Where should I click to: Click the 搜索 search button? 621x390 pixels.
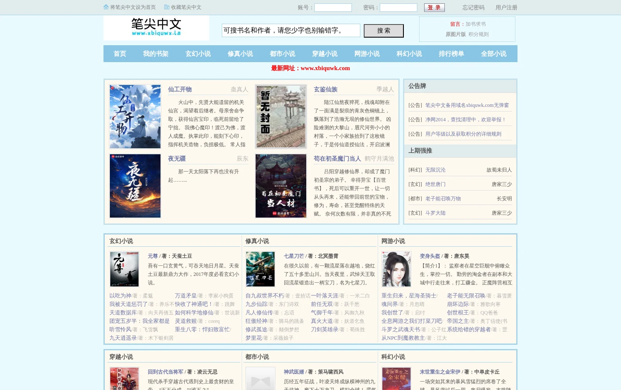pos(384,31)
